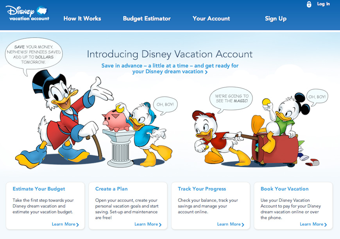The image size is (340, 239).
Task: Open Learn More under Estimate Your Budget
Action: pyautogui.click(x=65, y=224)
